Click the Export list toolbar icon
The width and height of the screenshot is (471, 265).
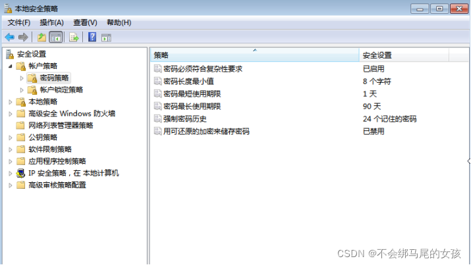click(74, 37)
